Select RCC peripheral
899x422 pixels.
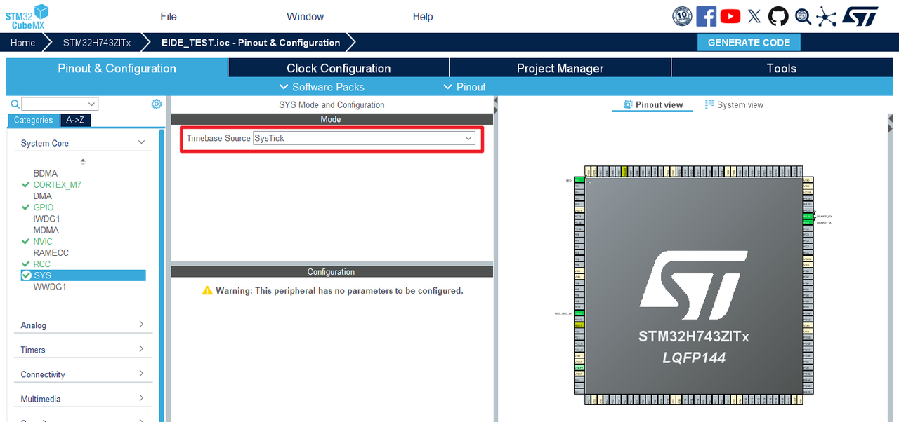(x=42, y=264)
